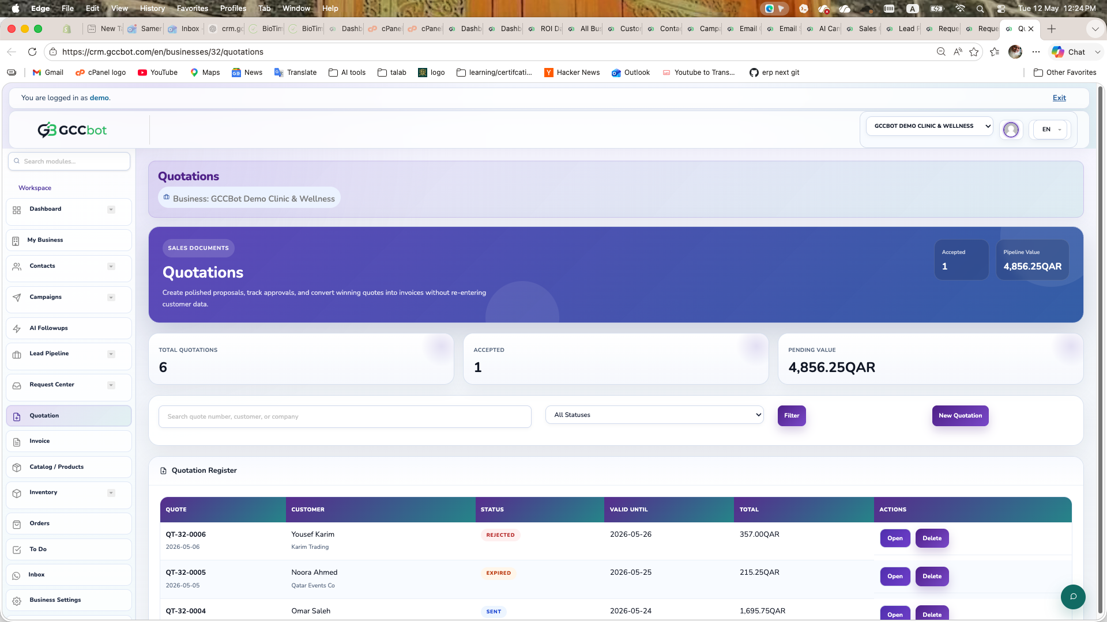The height and width of the screenshot is (622, 1107).
Task: Open the Hacker News bookmark
Action: [572, 73]
